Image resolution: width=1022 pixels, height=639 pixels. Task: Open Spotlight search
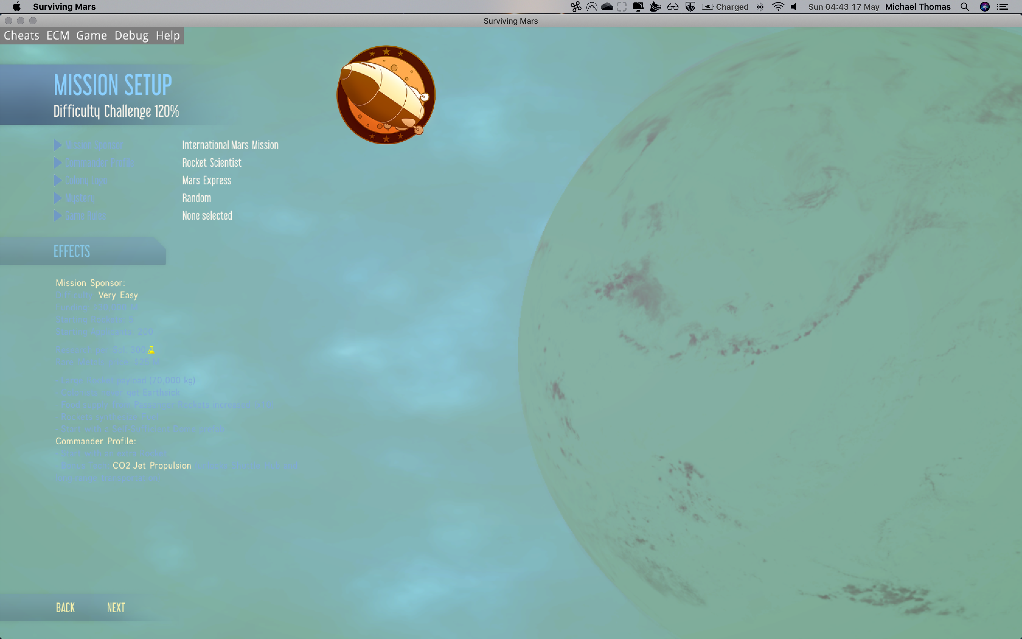click(x=965, y=7)
